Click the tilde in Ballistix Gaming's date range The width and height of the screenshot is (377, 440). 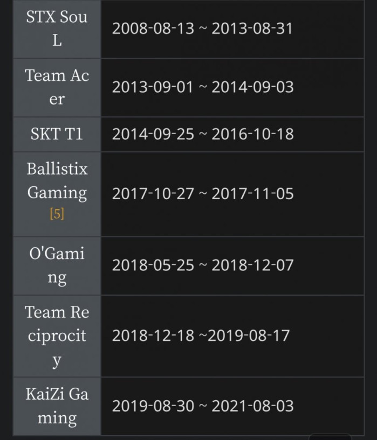(203, 194)
